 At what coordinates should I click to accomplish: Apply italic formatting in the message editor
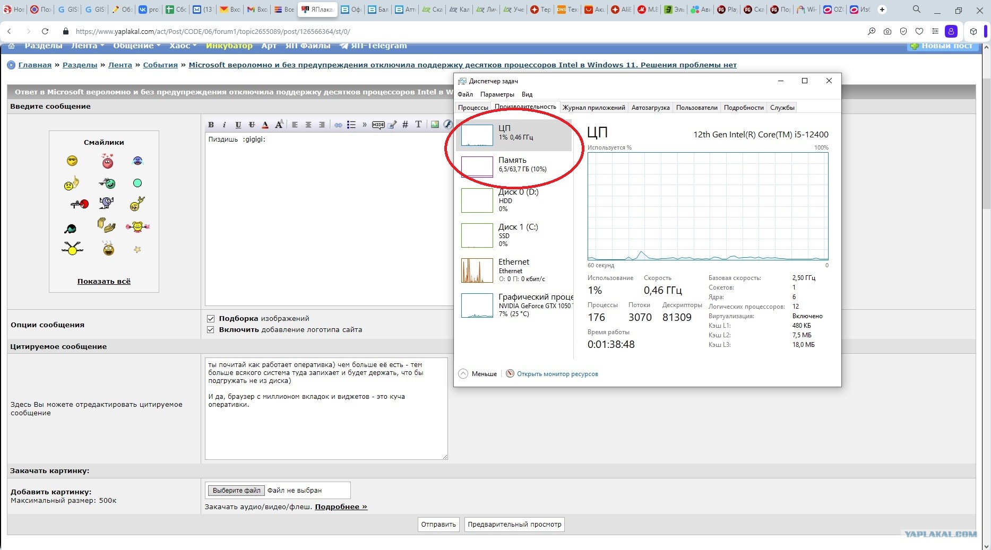(225, 125)
